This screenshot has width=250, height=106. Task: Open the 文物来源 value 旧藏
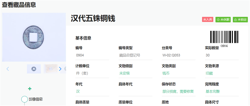click(209, 73)
